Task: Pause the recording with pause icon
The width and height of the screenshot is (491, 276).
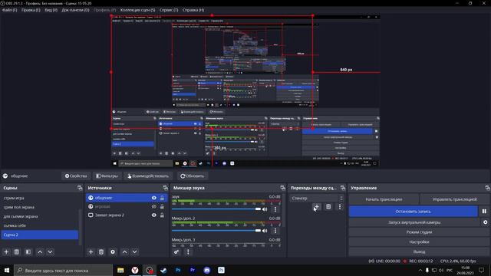Action: click(x=484, y=212)
